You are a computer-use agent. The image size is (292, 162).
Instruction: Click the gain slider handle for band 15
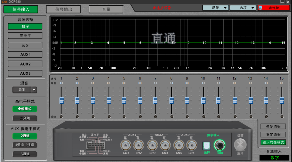click(x=282, y=101)
